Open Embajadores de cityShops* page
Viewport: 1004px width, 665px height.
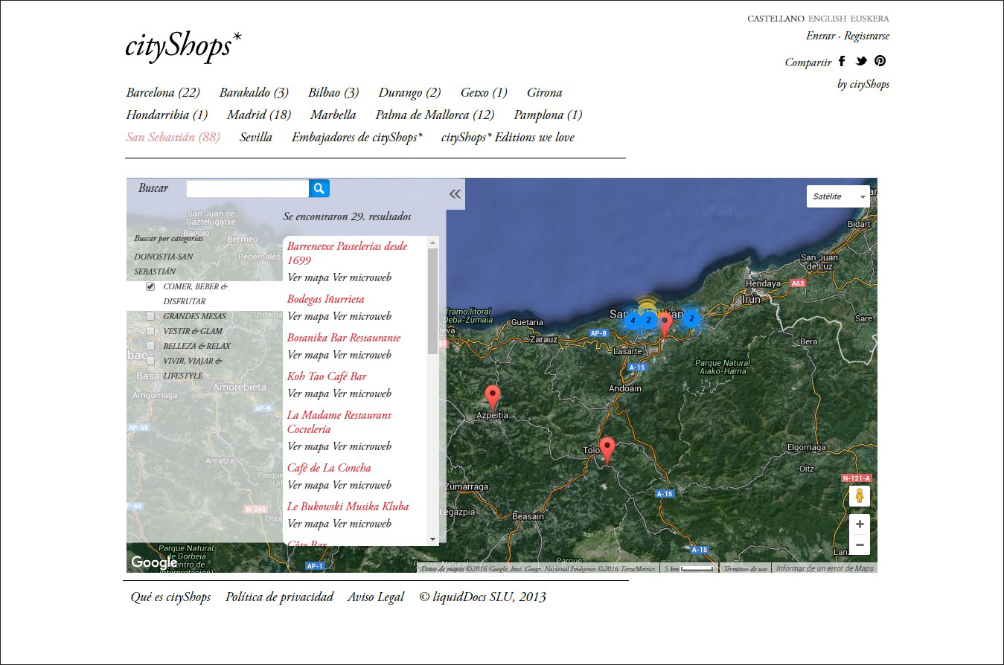357,138
